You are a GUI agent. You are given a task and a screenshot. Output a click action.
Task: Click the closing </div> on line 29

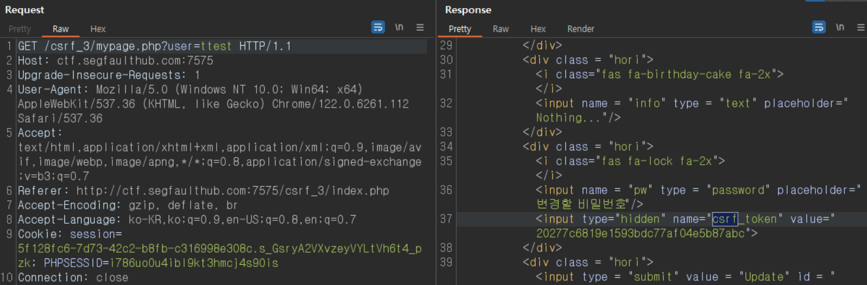pyautogui.click(x=542, y=45)
